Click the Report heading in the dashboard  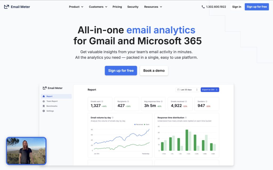tap(92, 90)
